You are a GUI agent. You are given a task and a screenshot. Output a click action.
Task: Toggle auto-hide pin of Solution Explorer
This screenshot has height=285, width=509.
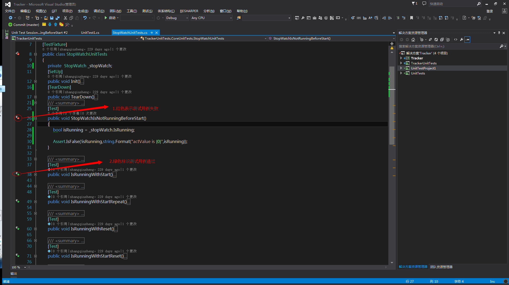(x=499, y=33)
